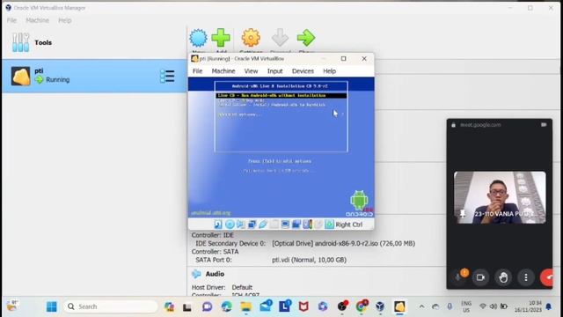563x317 pixels.
Task: Select Live CD run without installation entry
Action: click(281, 96)
